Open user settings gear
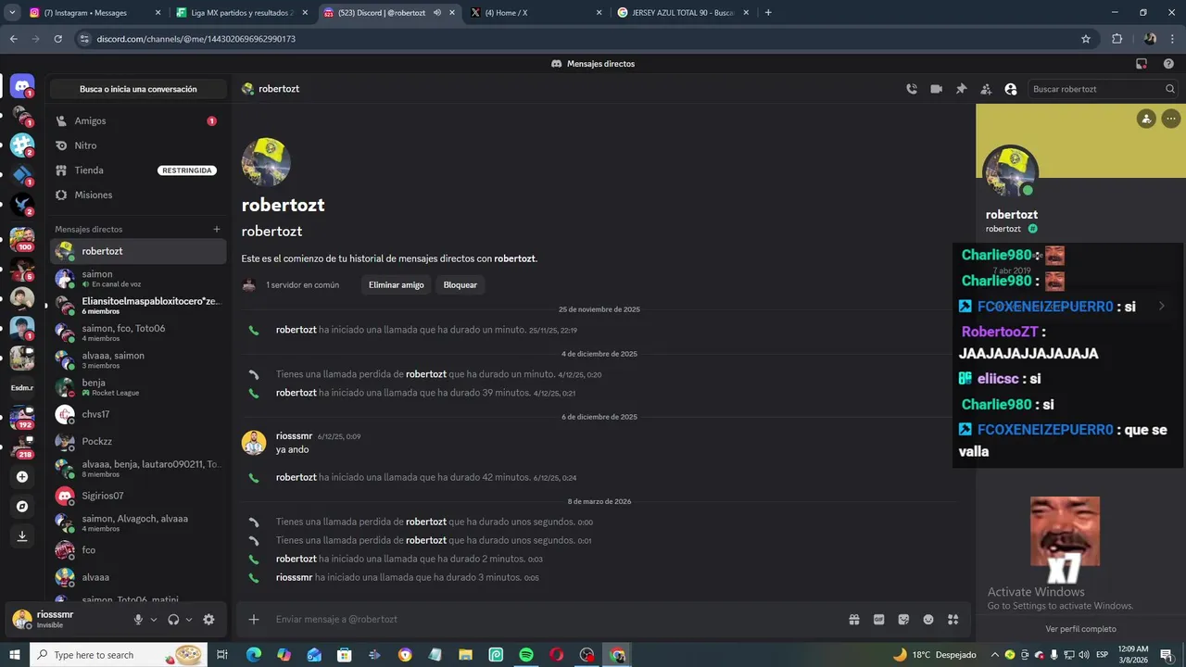This screenshot has height=667, width=1186. (208, 620)
